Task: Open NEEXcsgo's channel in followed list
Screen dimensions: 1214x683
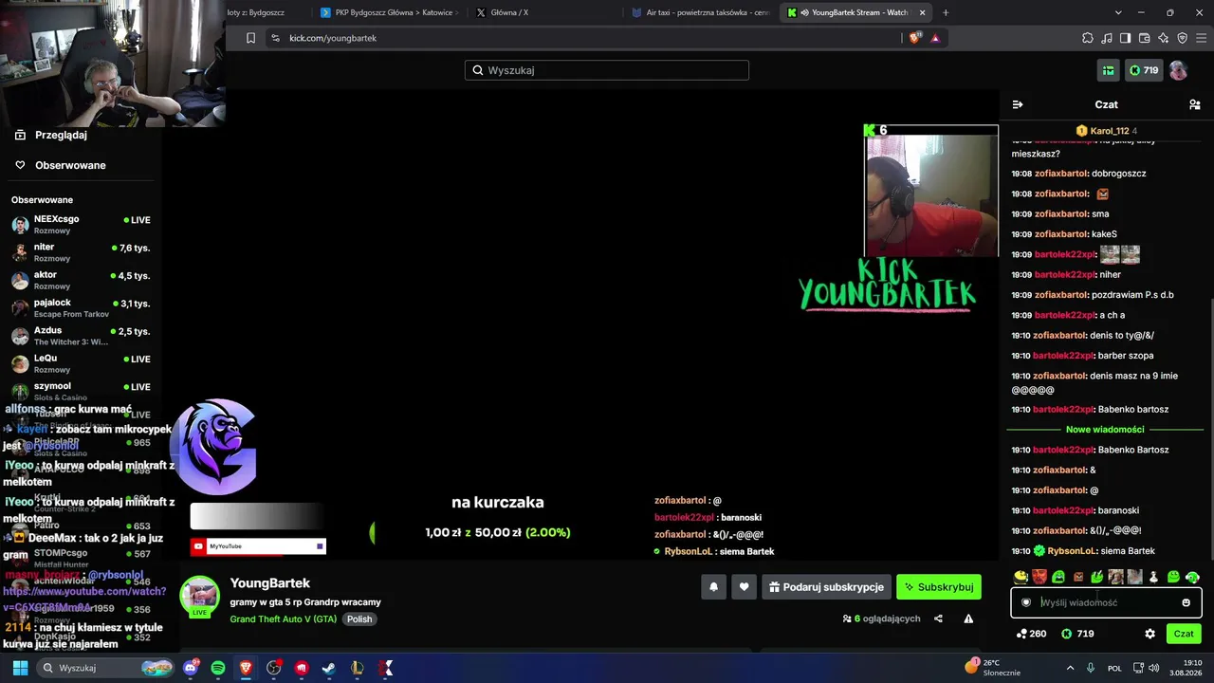Action: (81, 224)
